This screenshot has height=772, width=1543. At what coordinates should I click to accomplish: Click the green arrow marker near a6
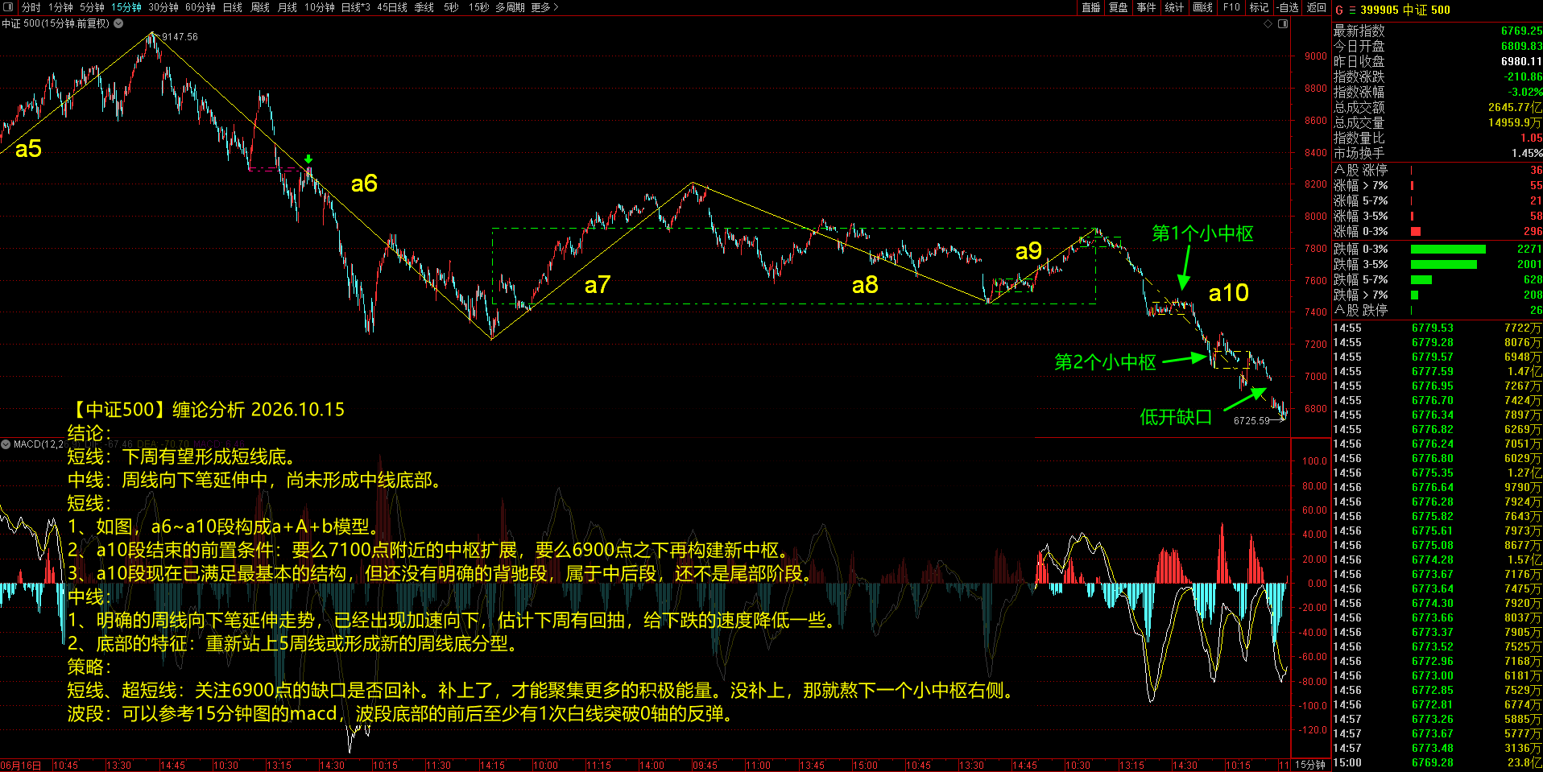[308, 159]
